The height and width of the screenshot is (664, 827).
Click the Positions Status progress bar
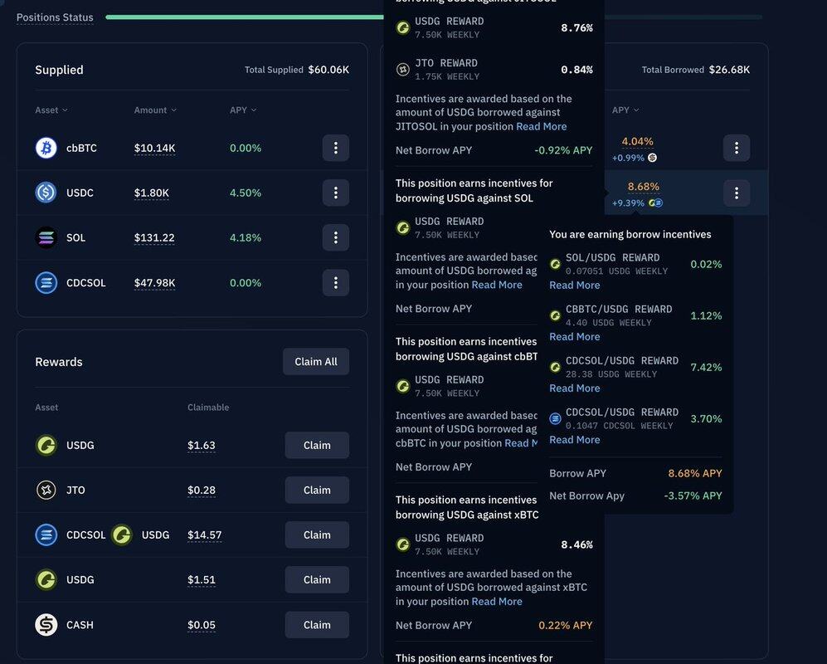coord(249,17)
